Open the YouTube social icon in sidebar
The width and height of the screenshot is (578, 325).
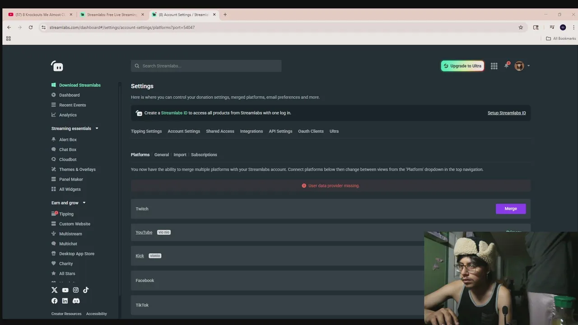(65, 290)
